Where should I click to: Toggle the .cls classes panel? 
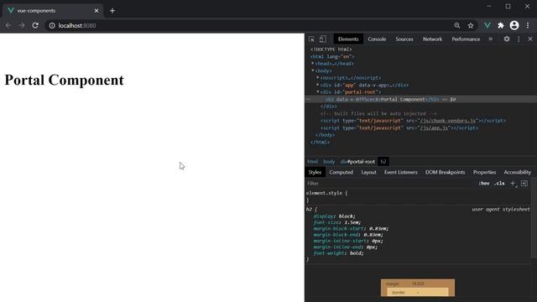(499, 184)
